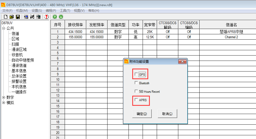Open the 编程(P) menu
This screenshot has width=256, height=139.
tap(51, 11)
